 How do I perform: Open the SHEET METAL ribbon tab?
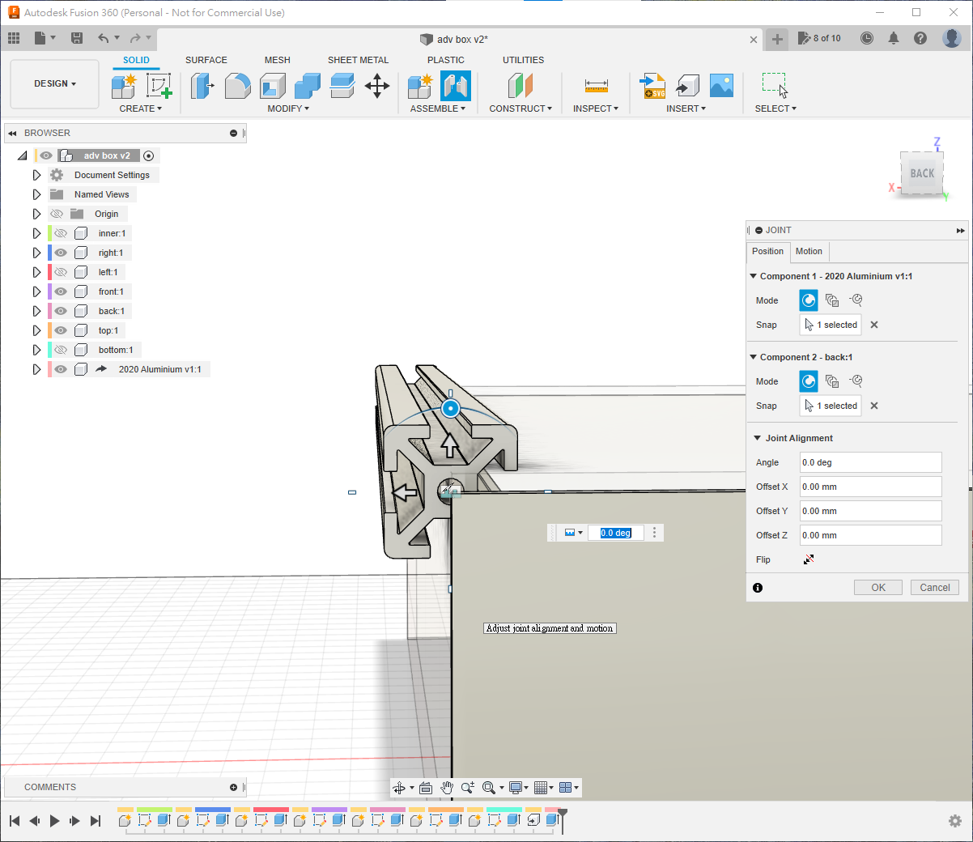(358, 60)
